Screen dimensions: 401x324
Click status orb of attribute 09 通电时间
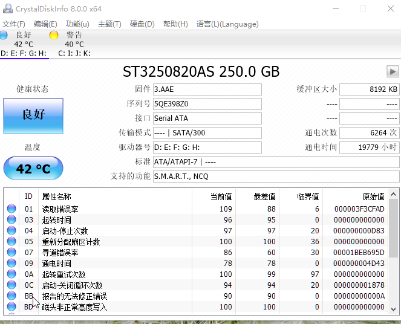[11, 263]
